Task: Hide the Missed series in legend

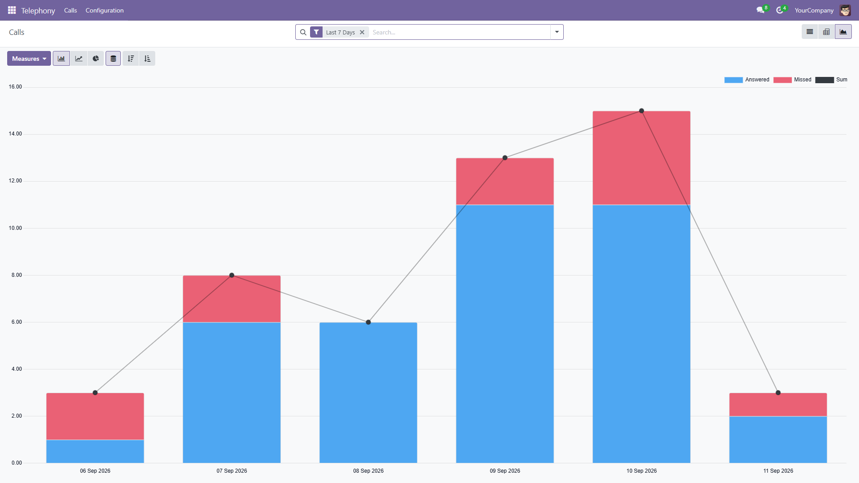Action: 792,80
